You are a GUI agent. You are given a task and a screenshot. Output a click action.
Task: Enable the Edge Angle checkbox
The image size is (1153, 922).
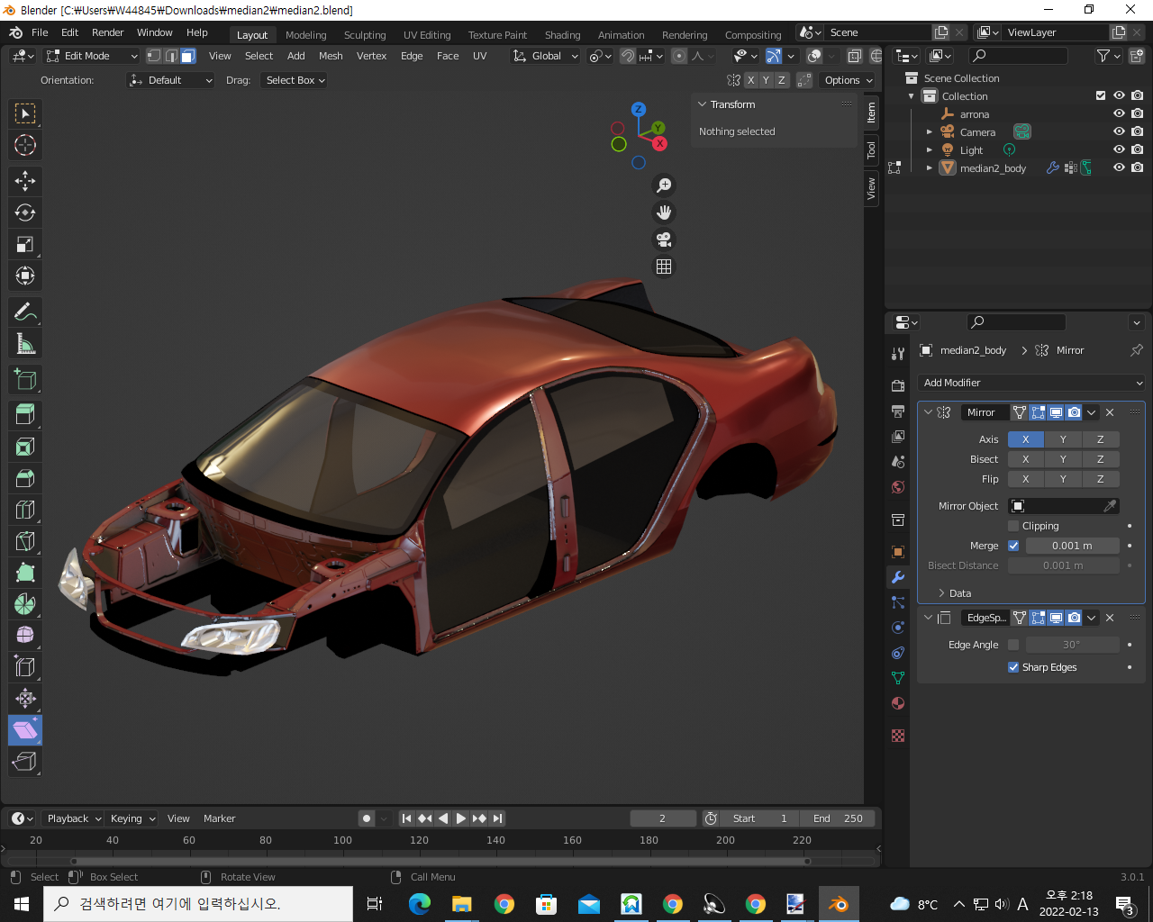pos(1013,645)
